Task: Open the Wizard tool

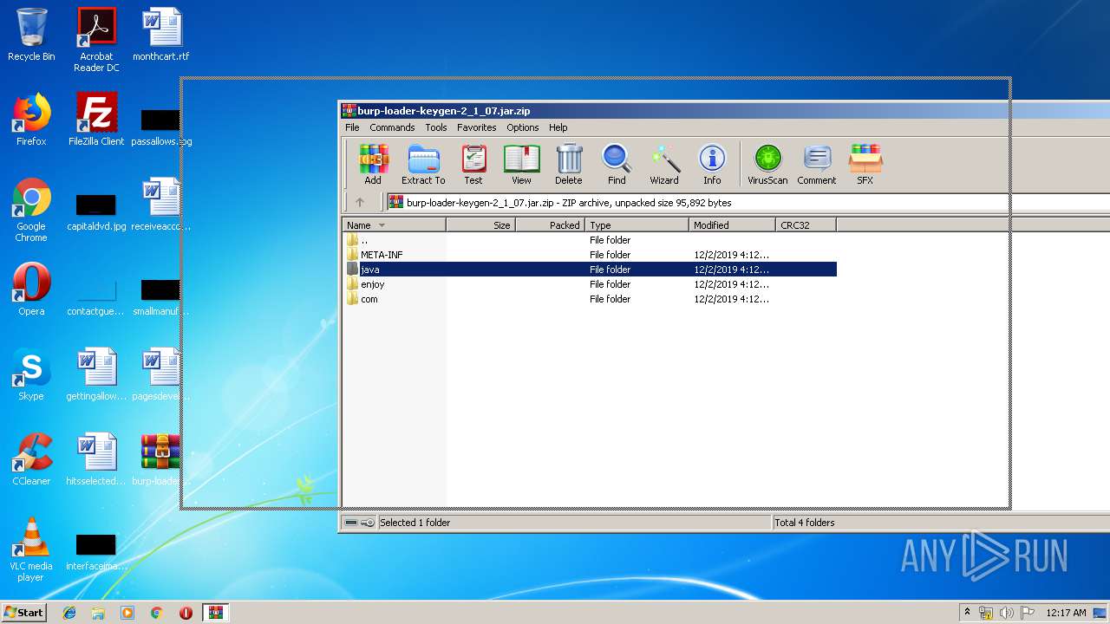Action: (664, 165)
